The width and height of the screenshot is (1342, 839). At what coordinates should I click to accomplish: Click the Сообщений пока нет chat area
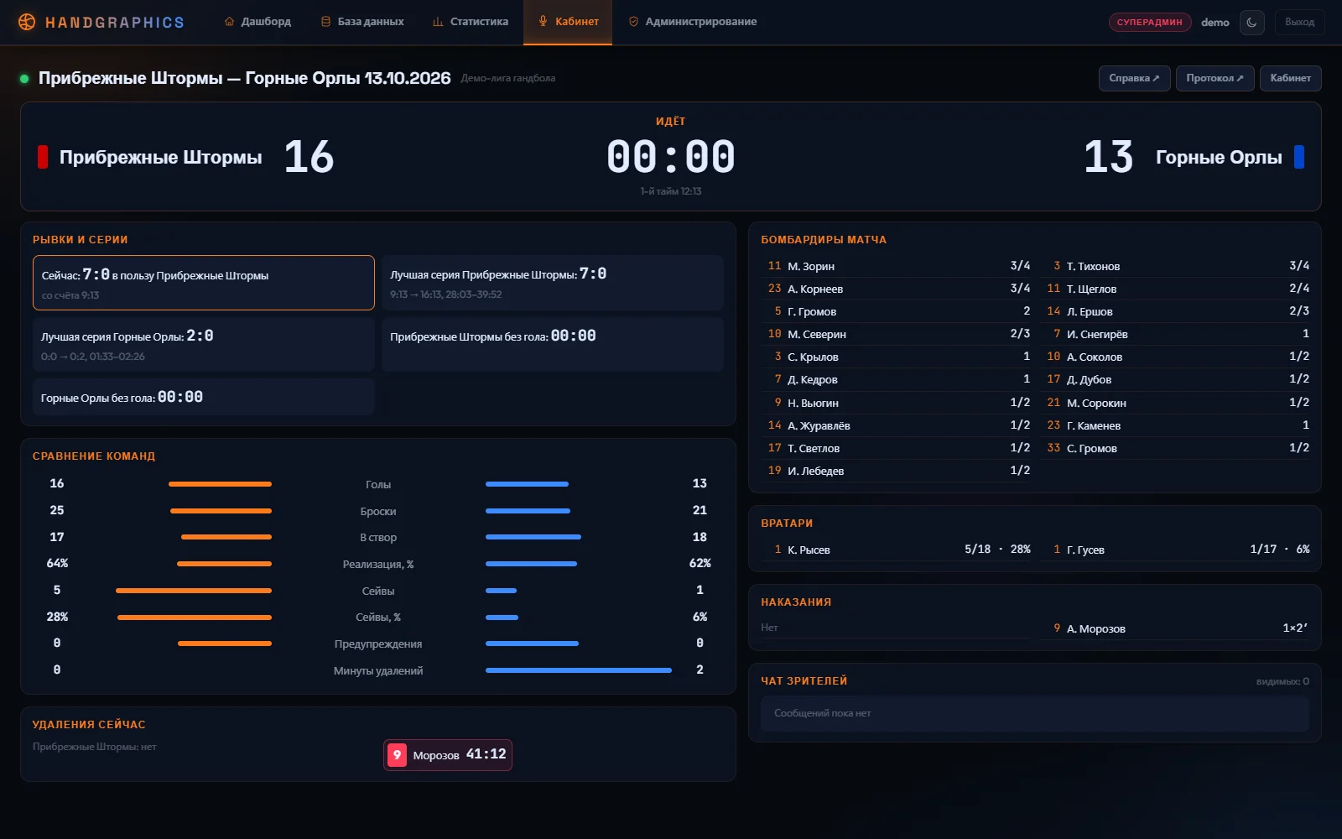(1035, 713)
